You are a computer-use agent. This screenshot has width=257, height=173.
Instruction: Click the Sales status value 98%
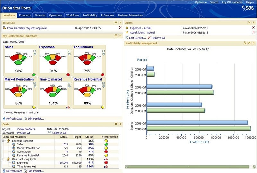[x=91, y=144]
